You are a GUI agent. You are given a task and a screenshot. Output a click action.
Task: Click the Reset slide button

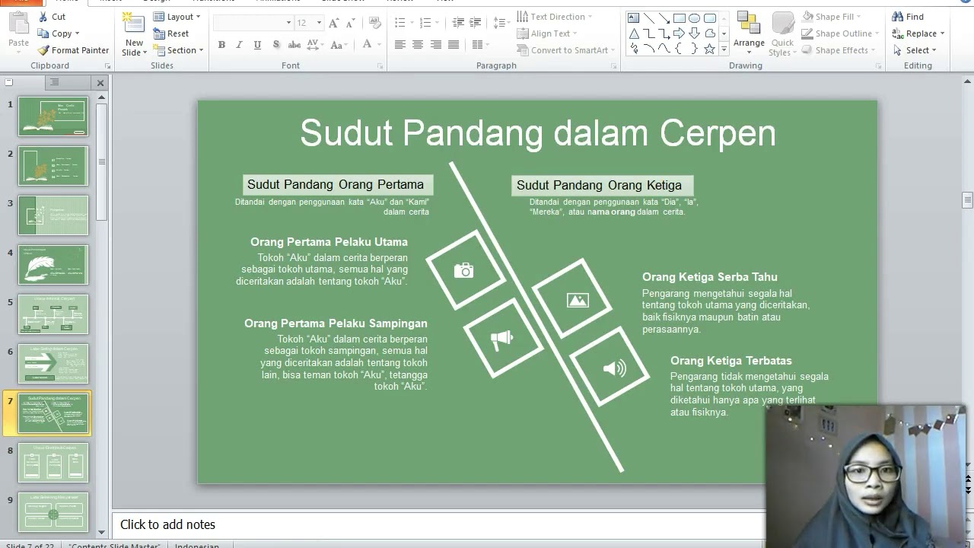(x=171, y=33)
